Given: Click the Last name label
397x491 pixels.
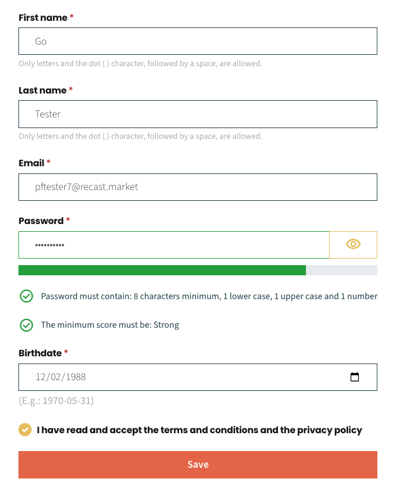Looking at the screenshot, I should (42, 90).
